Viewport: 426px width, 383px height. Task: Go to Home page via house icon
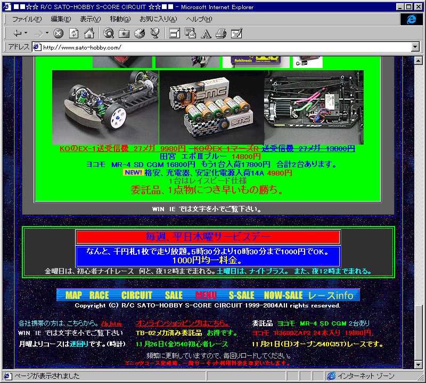coord(89,33)
